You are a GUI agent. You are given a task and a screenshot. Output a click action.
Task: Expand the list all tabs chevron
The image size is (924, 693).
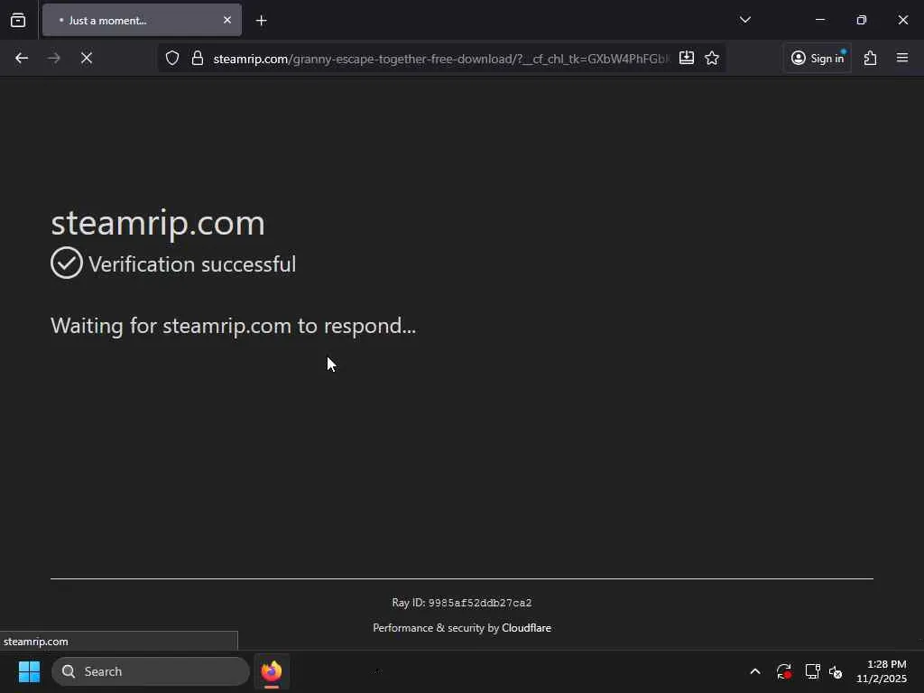[744, 20]
